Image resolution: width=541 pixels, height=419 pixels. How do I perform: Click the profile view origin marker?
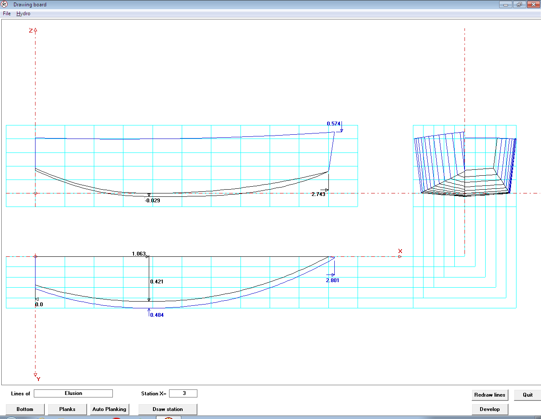pos(35,193)
